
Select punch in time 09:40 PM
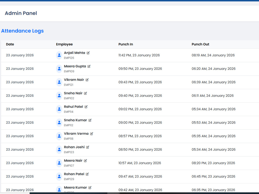140,96
